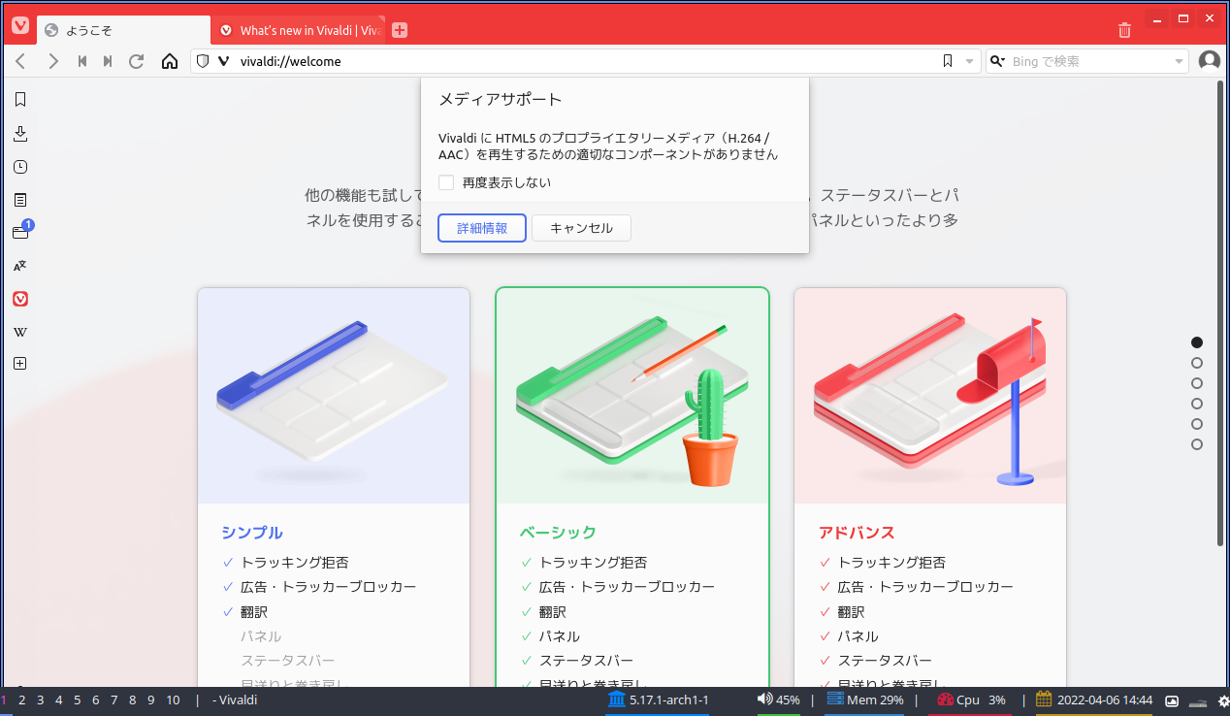1230x716 pixels.
Task: Click the Mem 29% indicator
Action: tap(865, 700)
